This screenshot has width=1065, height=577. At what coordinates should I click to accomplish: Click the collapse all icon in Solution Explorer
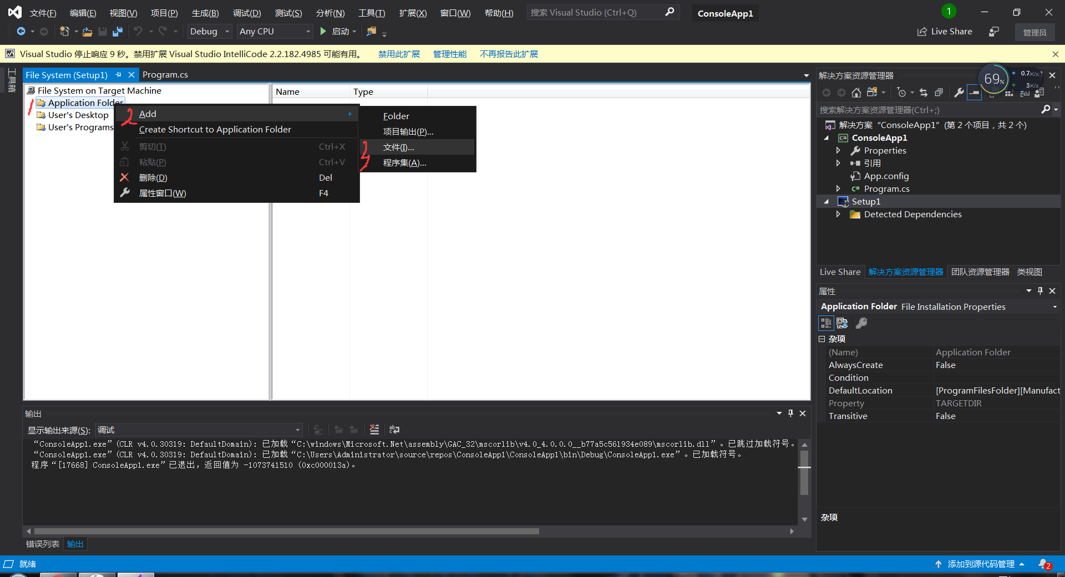point(939,93)
